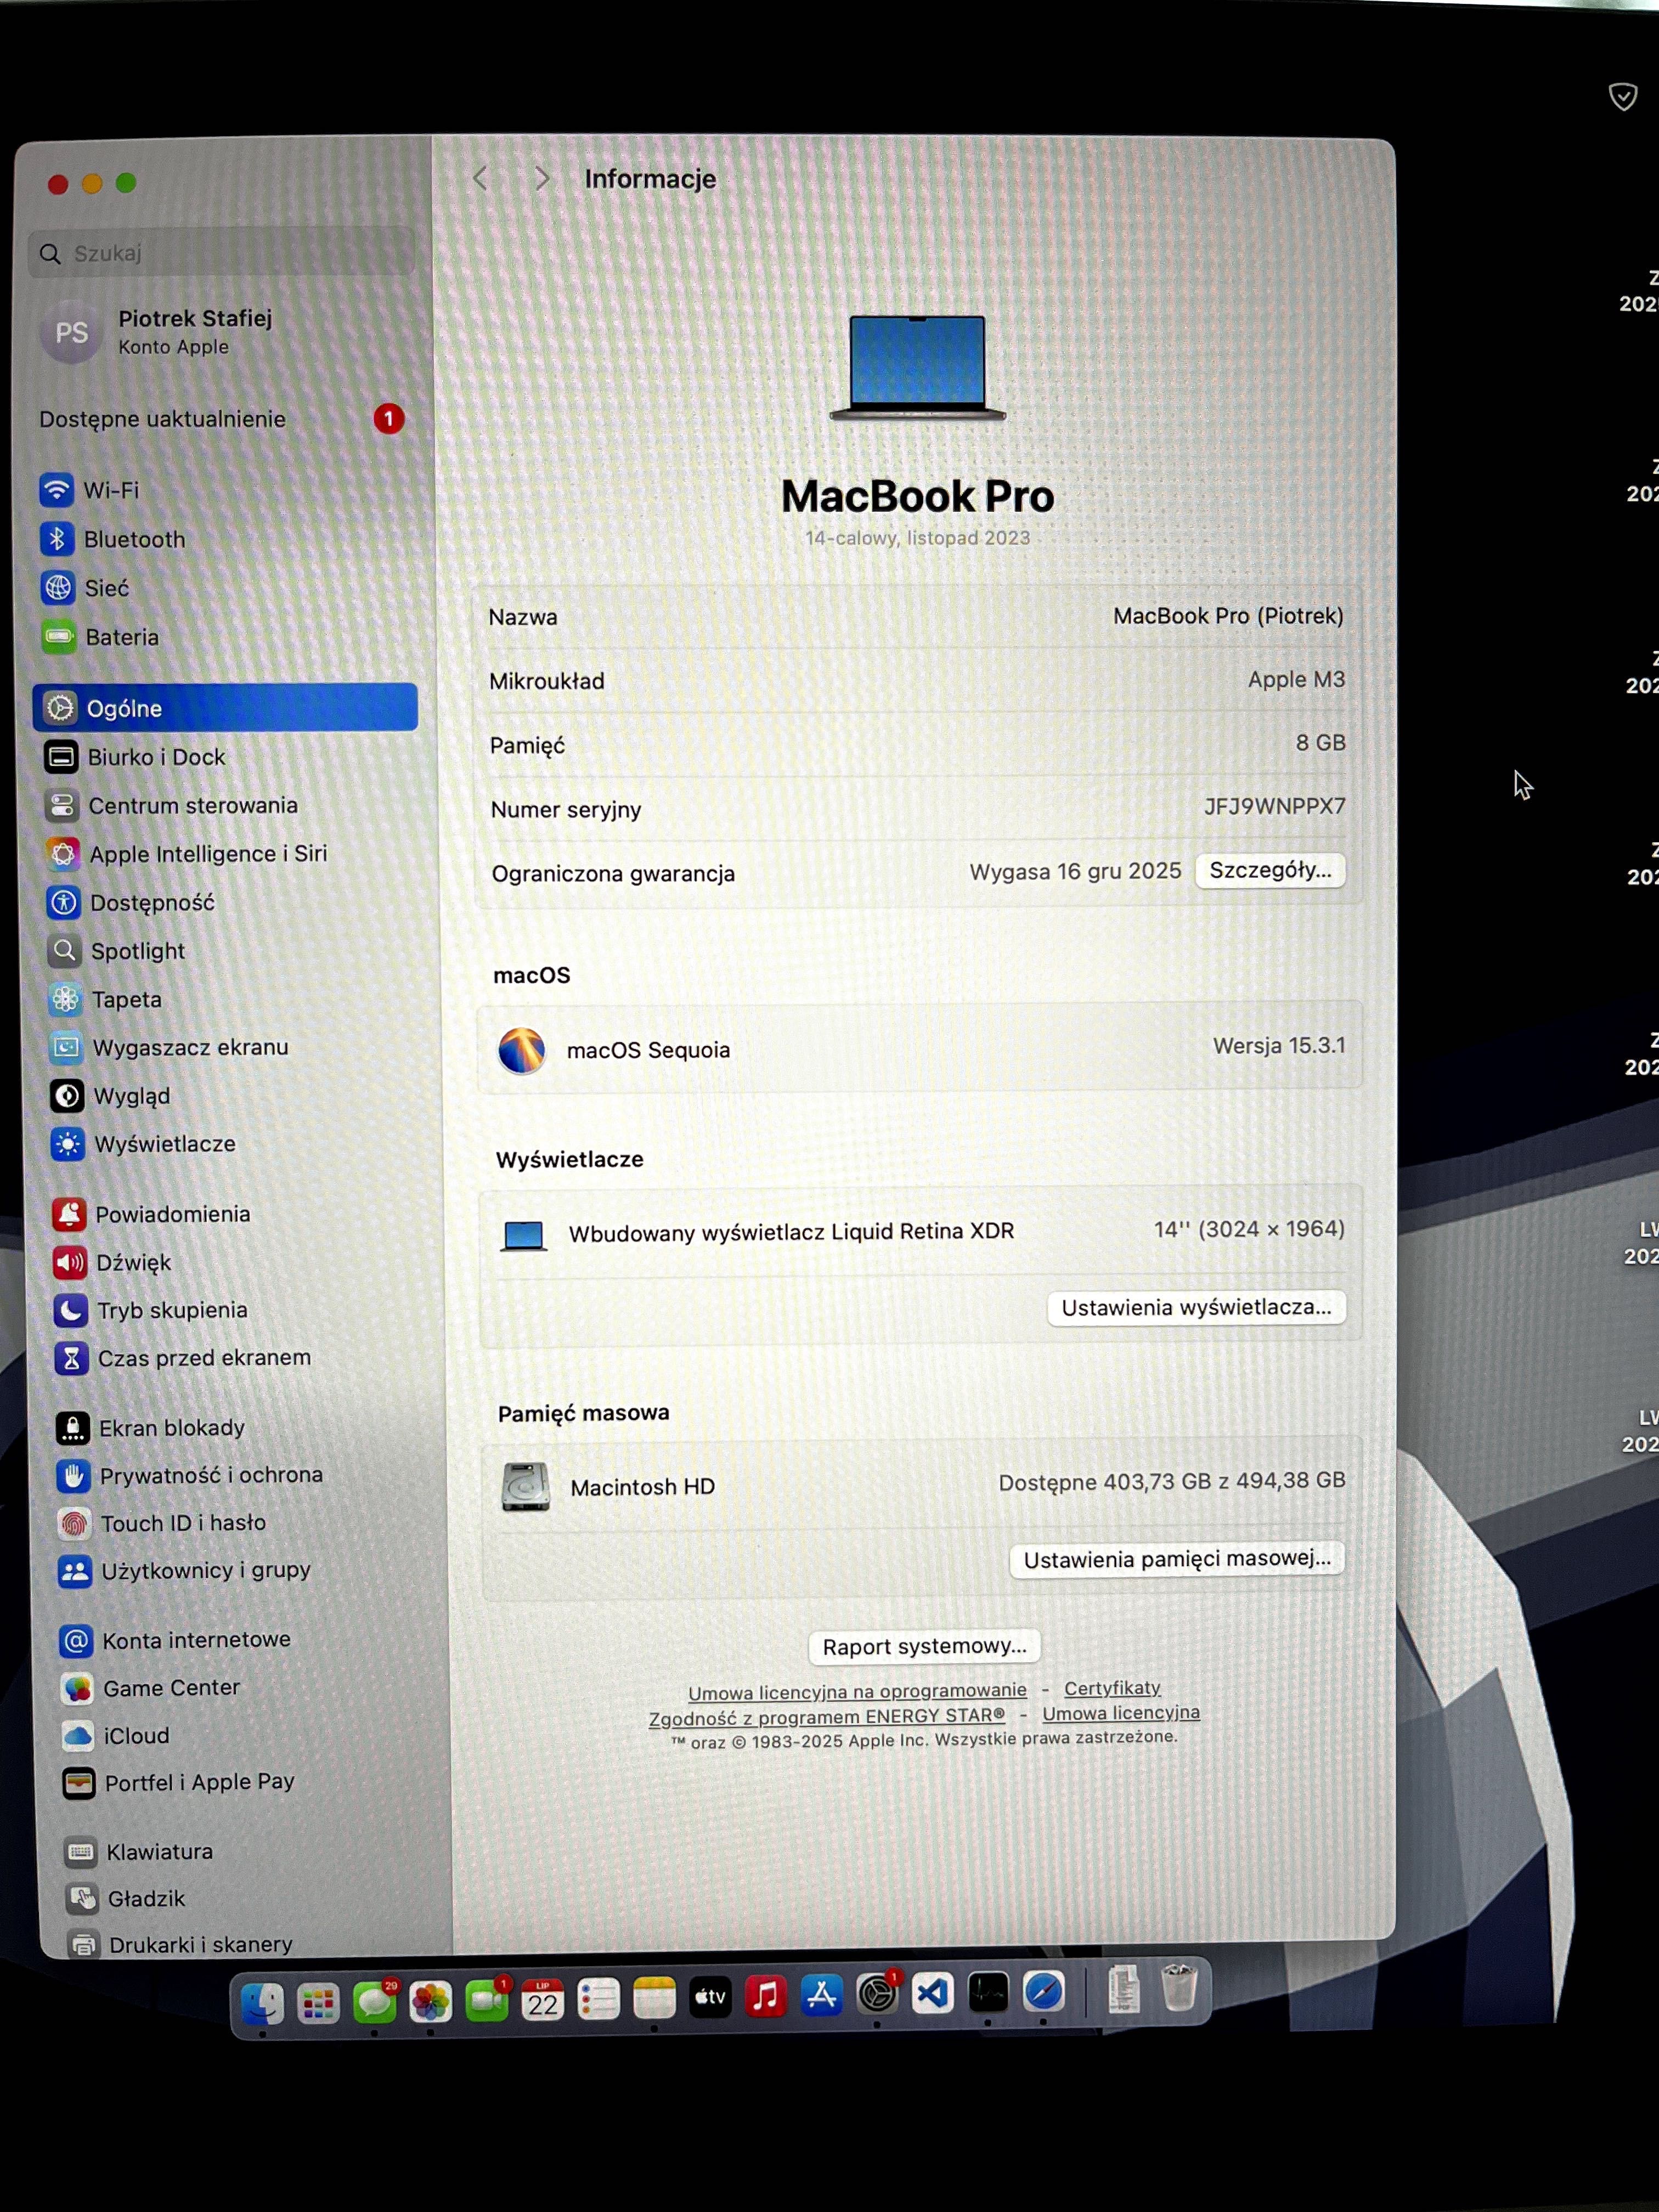Open Activity Monitor from the Dock
1659x2212 pixels.
(988, 1992)
